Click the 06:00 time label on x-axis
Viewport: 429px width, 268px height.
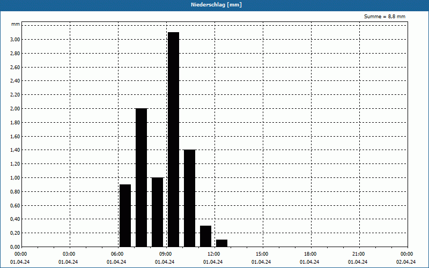pos(117,254)
